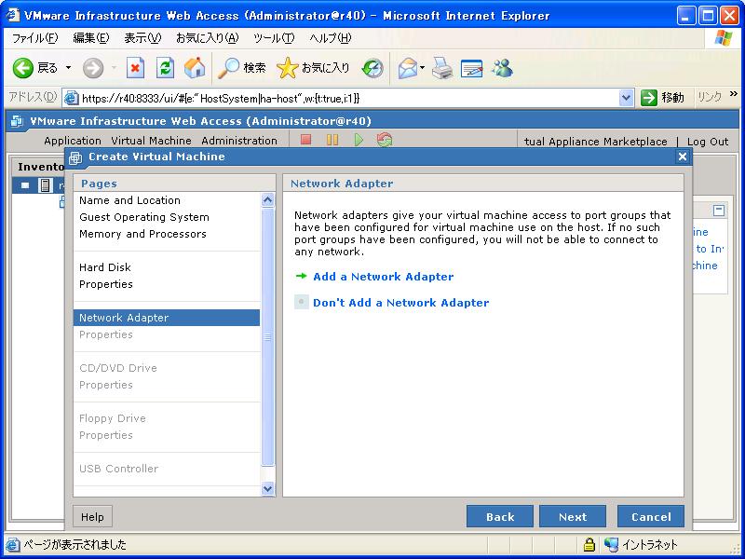This screenshot has height=559, width=745.
Task: Open the Application menu in Web Access
Action: click(73, 141)
